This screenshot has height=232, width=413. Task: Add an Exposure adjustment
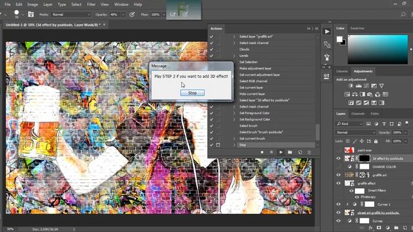point(374,86)
